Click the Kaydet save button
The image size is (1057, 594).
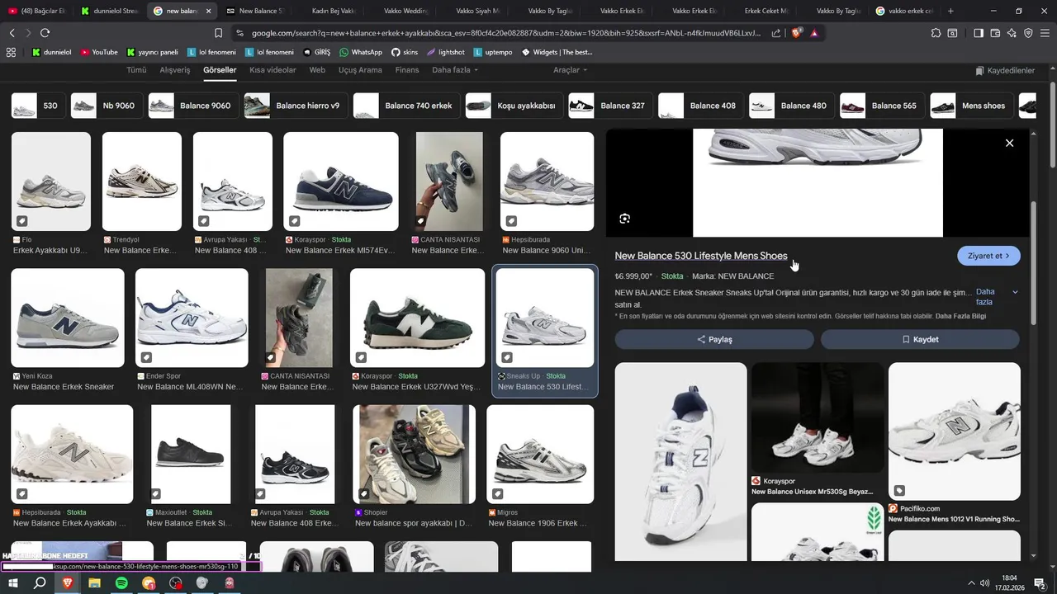click(920, 339)
